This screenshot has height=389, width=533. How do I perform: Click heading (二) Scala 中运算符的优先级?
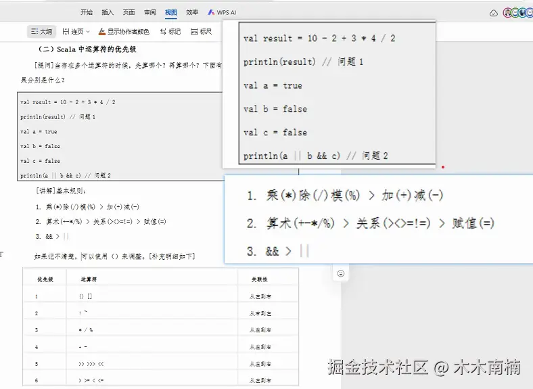click(x=87, y=49)
